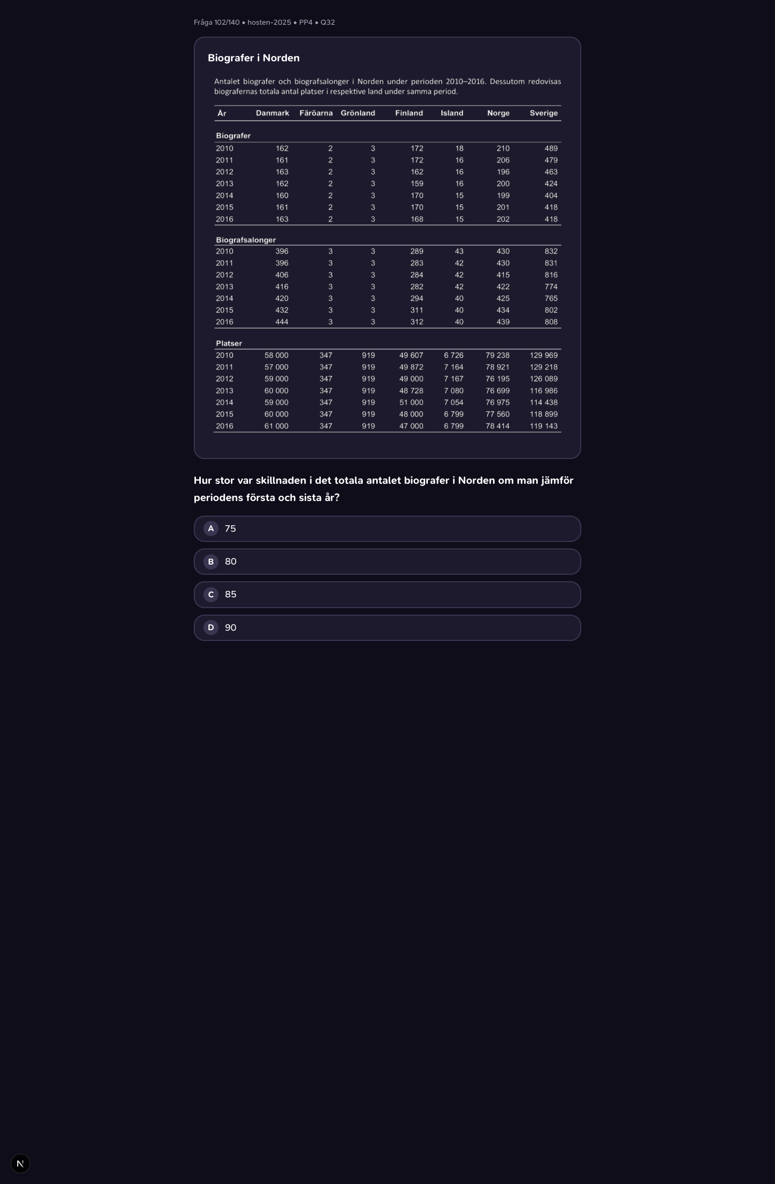The width and height of the screenshot is (775, 1184).
Task: Click the Norge column header
Action: click(498, 113)
